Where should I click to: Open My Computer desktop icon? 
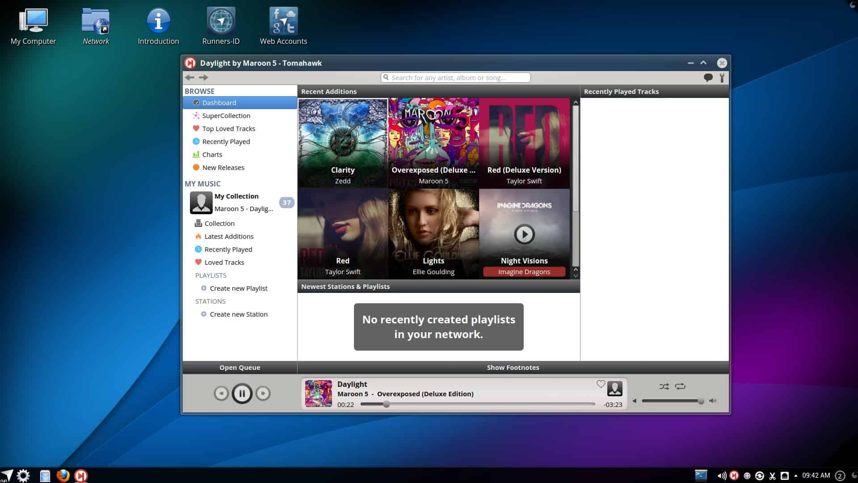click(x=34, y=27)
